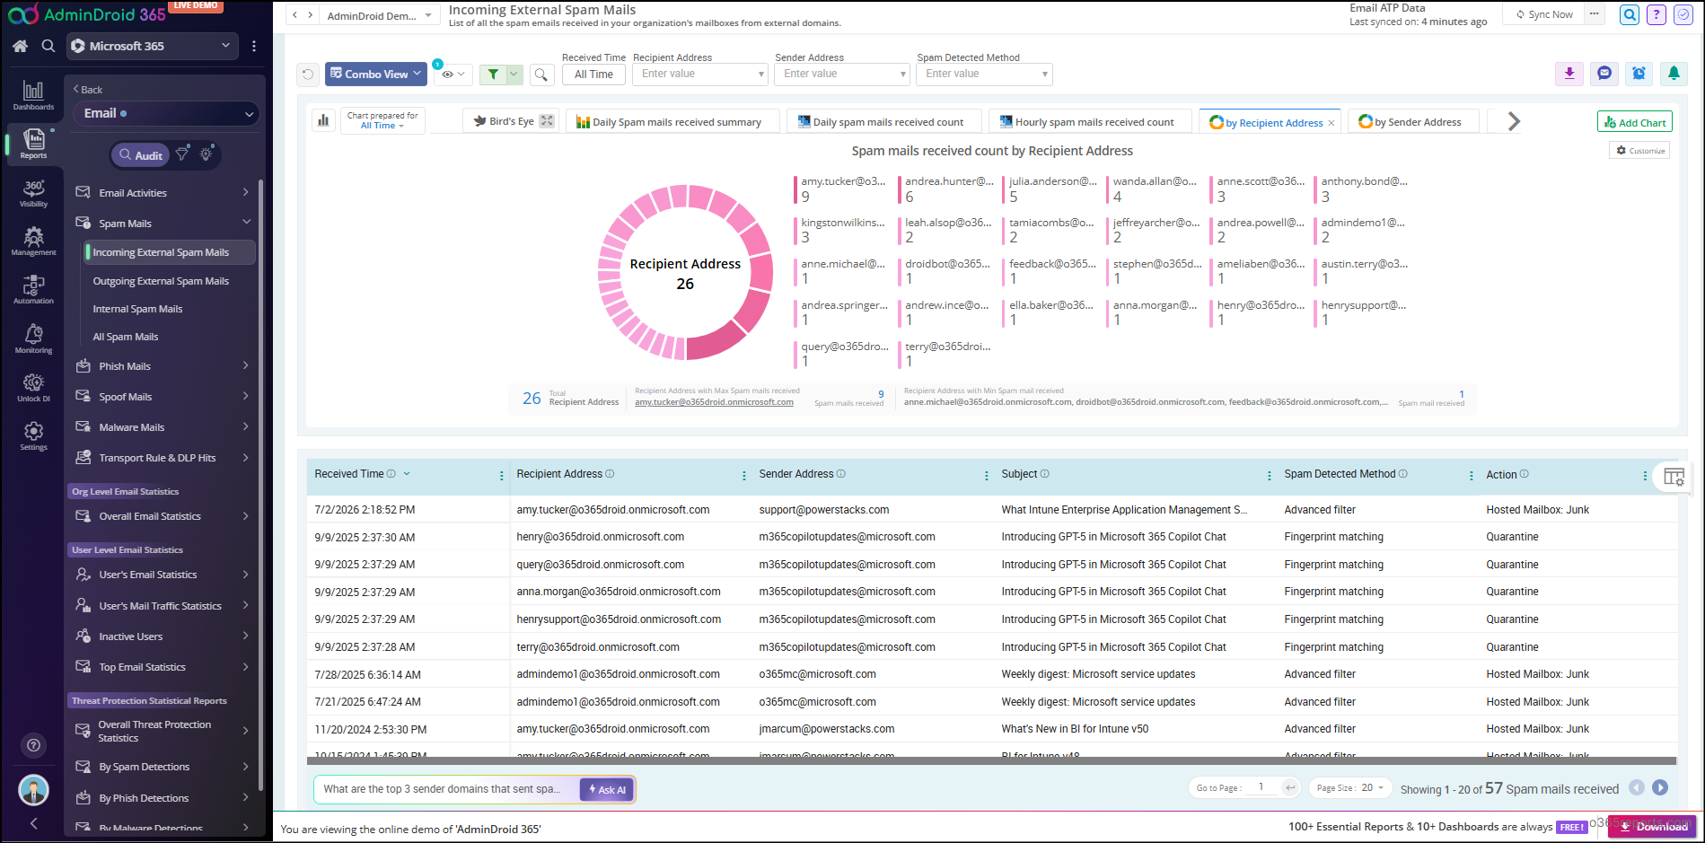The width and height of the screenshot is (1705, 843).
Task: Toggle the sidebar filter funnel icon
Action: pyautogui.click(x=182, y=154)
